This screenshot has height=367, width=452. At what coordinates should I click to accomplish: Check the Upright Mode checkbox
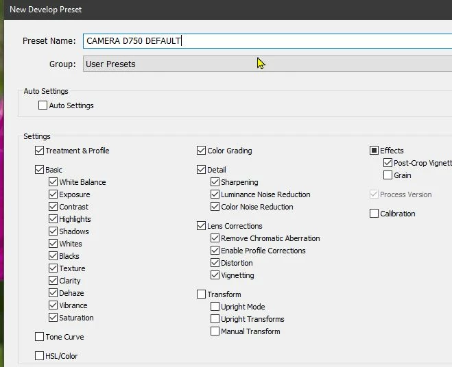coord(215,307)
